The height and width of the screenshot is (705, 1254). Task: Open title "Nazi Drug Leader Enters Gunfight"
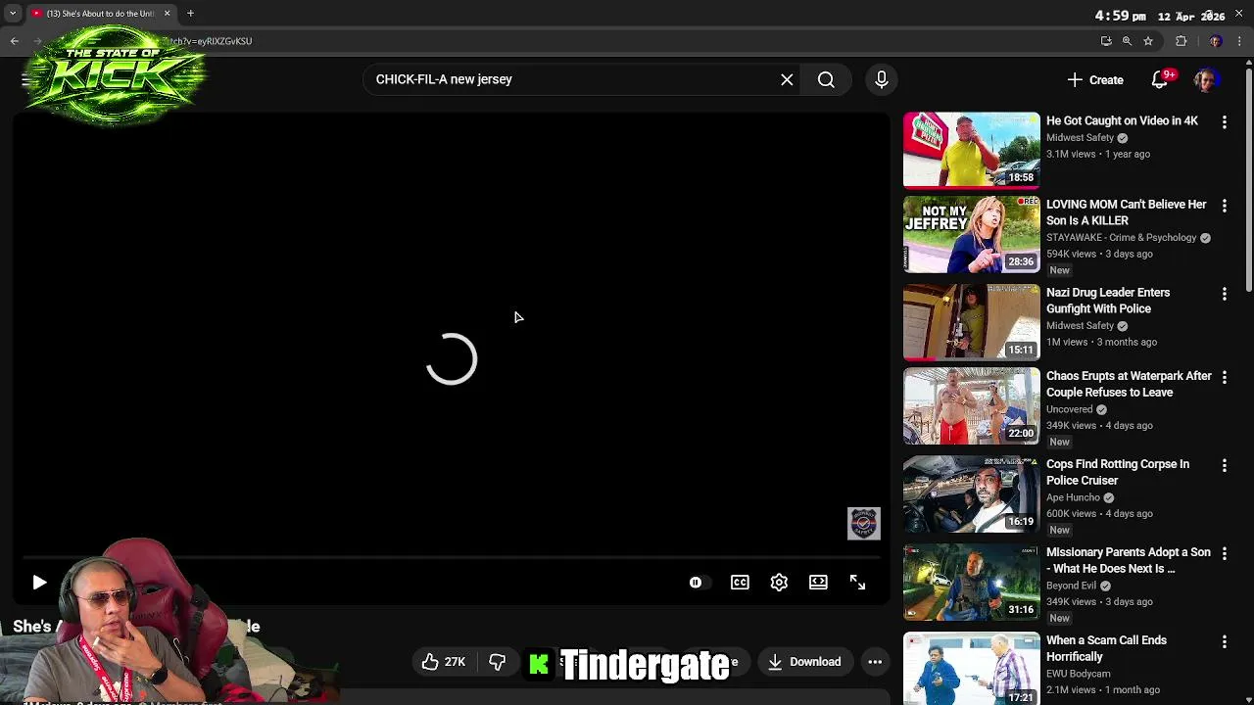click(x=1108, y=301)
